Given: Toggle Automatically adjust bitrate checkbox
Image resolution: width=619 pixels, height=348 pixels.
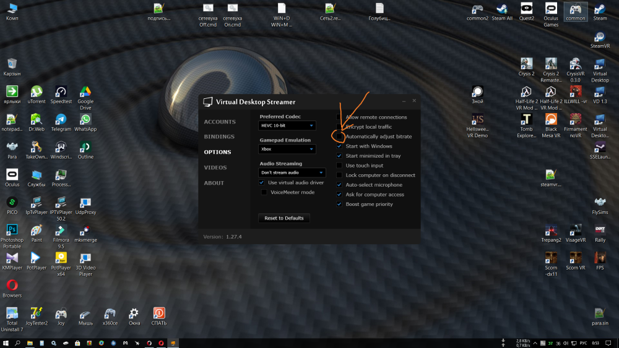Looking at the screenshot, I should click(339, 137).
